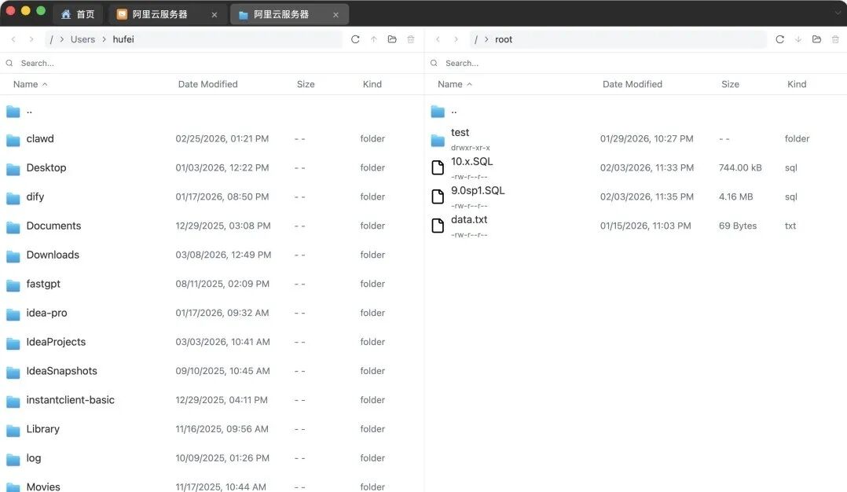Image resolution: width=847 pixels, height=492 pixels.
Task: Select the parent '..' folder in remote pane
Action: click(636, 112)
